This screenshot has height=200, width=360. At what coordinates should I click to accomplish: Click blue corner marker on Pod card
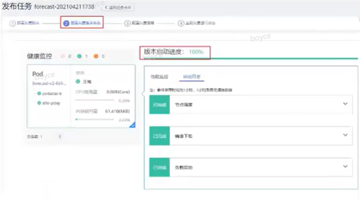[133, 125]
